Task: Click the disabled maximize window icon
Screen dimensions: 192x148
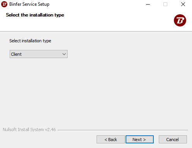Action: [165, 4]
